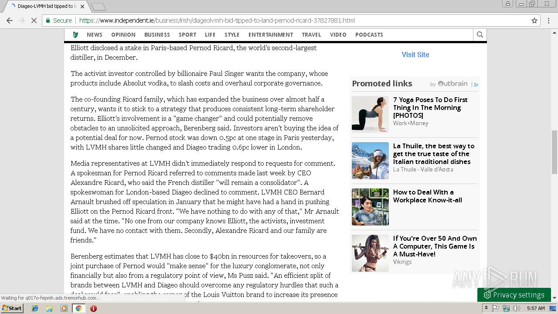This screenshot has width=558, height=314.
Task: Open the Chrome user profile icon
Action: point(507,4)
